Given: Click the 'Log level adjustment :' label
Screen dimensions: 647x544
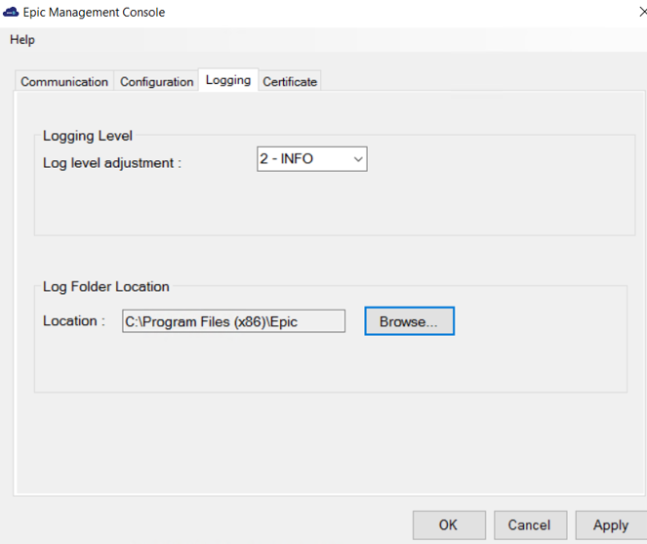Looking at the screenshot, I should 112,163.
